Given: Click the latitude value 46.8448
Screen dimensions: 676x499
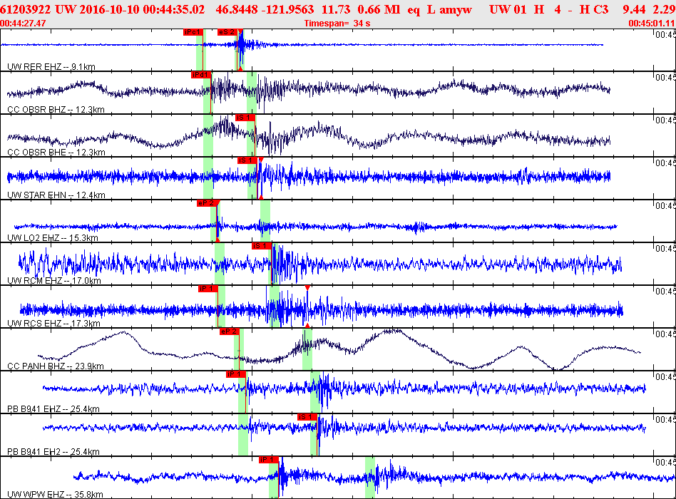Looking at the screenshot, I should pyautogui.click(x=237, y=9).
